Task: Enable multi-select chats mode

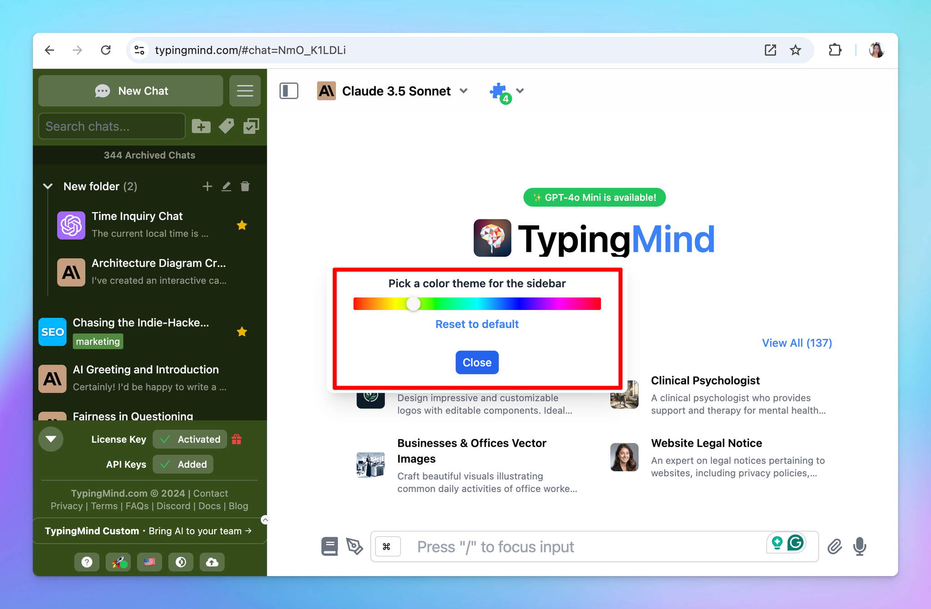Action: [x=251, y=126]
